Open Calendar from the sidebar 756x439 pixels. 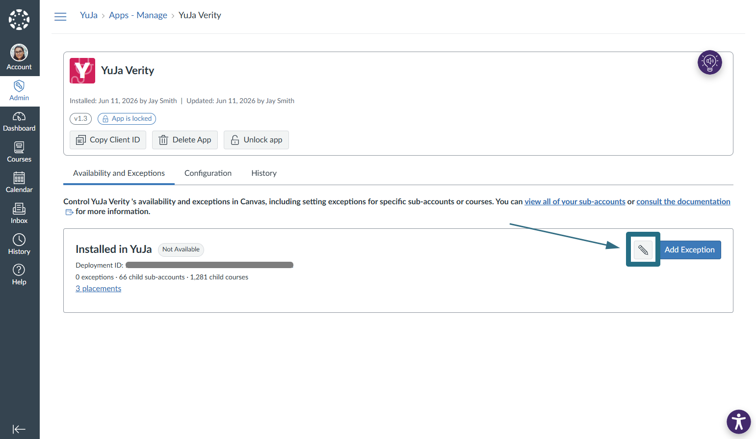19,183
